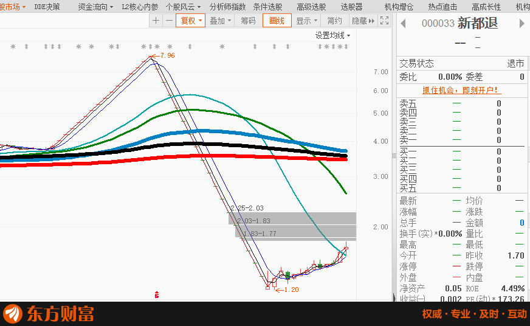This screenshot has width=530, height=326.
Task: Click 昨收 value 1.70
Action: coord(516,255)
